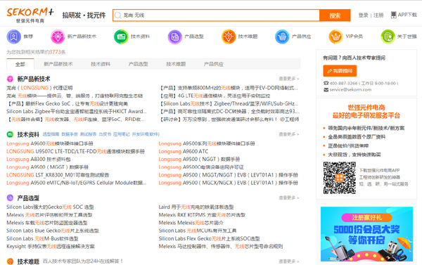Open the blue 产品供应 basket icon

282,37
